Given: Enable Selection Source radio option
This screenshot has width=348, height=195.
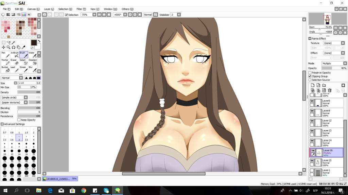Looking at the screenshot, I should click(x=310, y=80).
